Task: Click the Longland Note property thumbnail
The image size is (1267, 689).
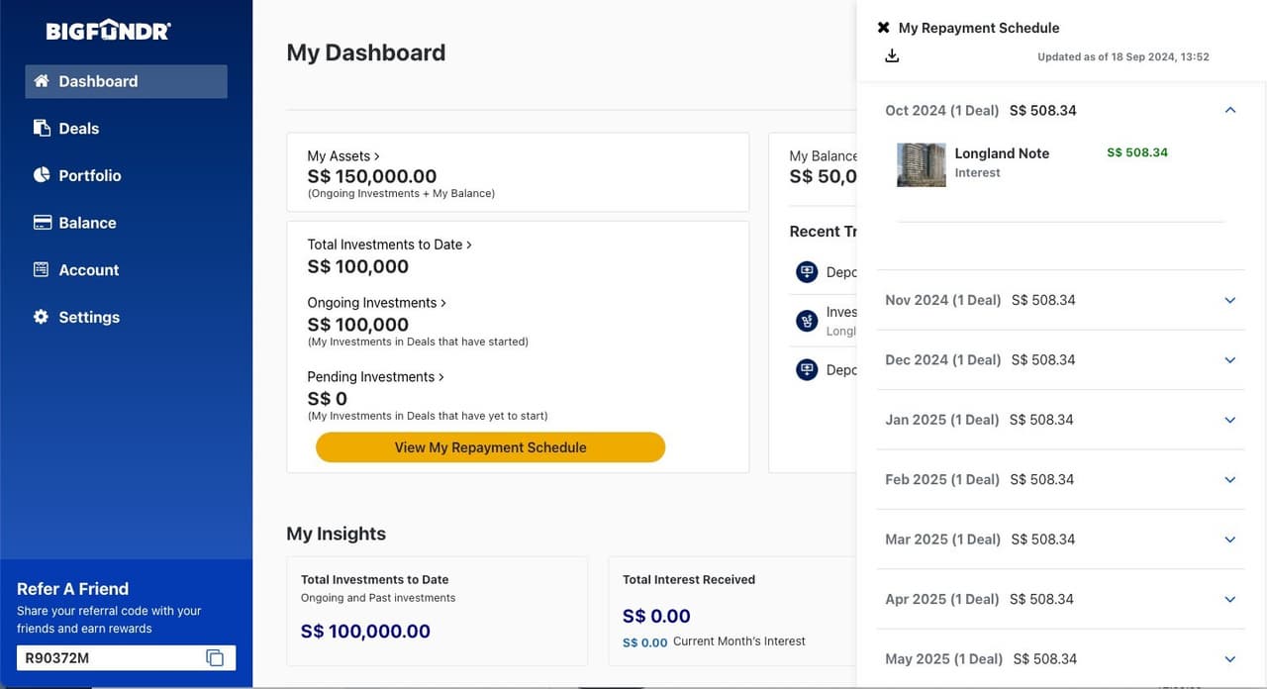Action: coord(921,164)
